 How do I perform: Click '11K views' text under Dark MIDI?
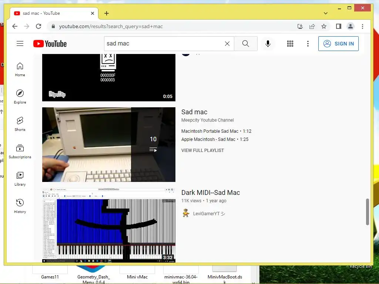click(x=191, y=201)
